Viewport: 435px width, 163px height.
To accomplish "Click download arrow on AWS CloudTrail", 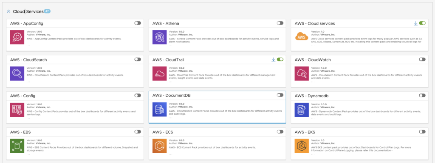I will [273, 59].
